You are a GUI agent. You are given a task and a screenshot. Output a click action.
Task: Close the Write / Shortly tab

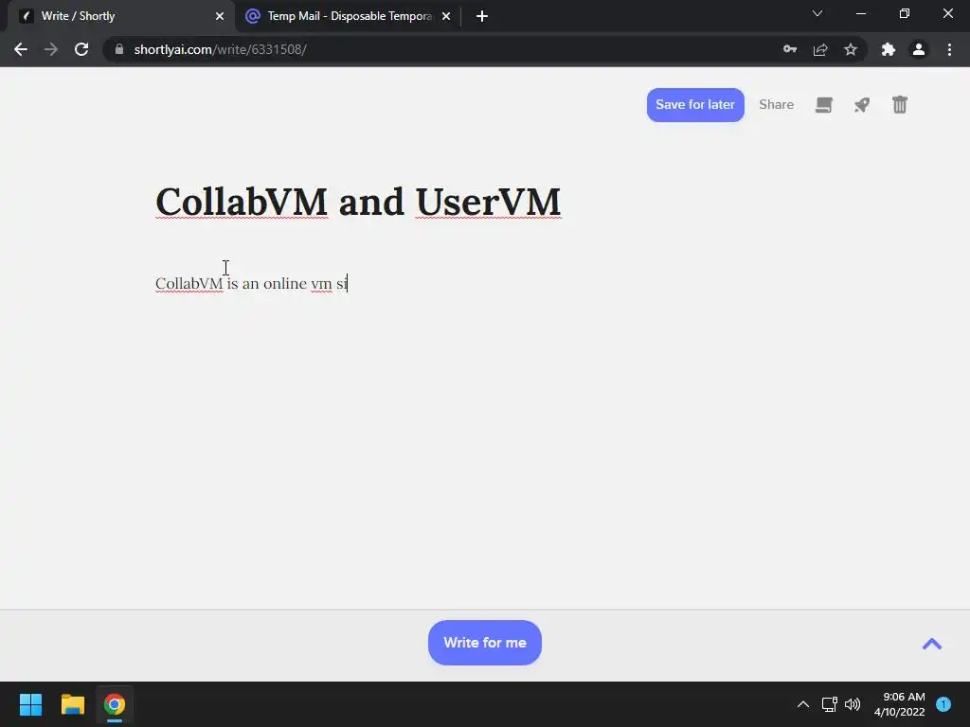220,16
